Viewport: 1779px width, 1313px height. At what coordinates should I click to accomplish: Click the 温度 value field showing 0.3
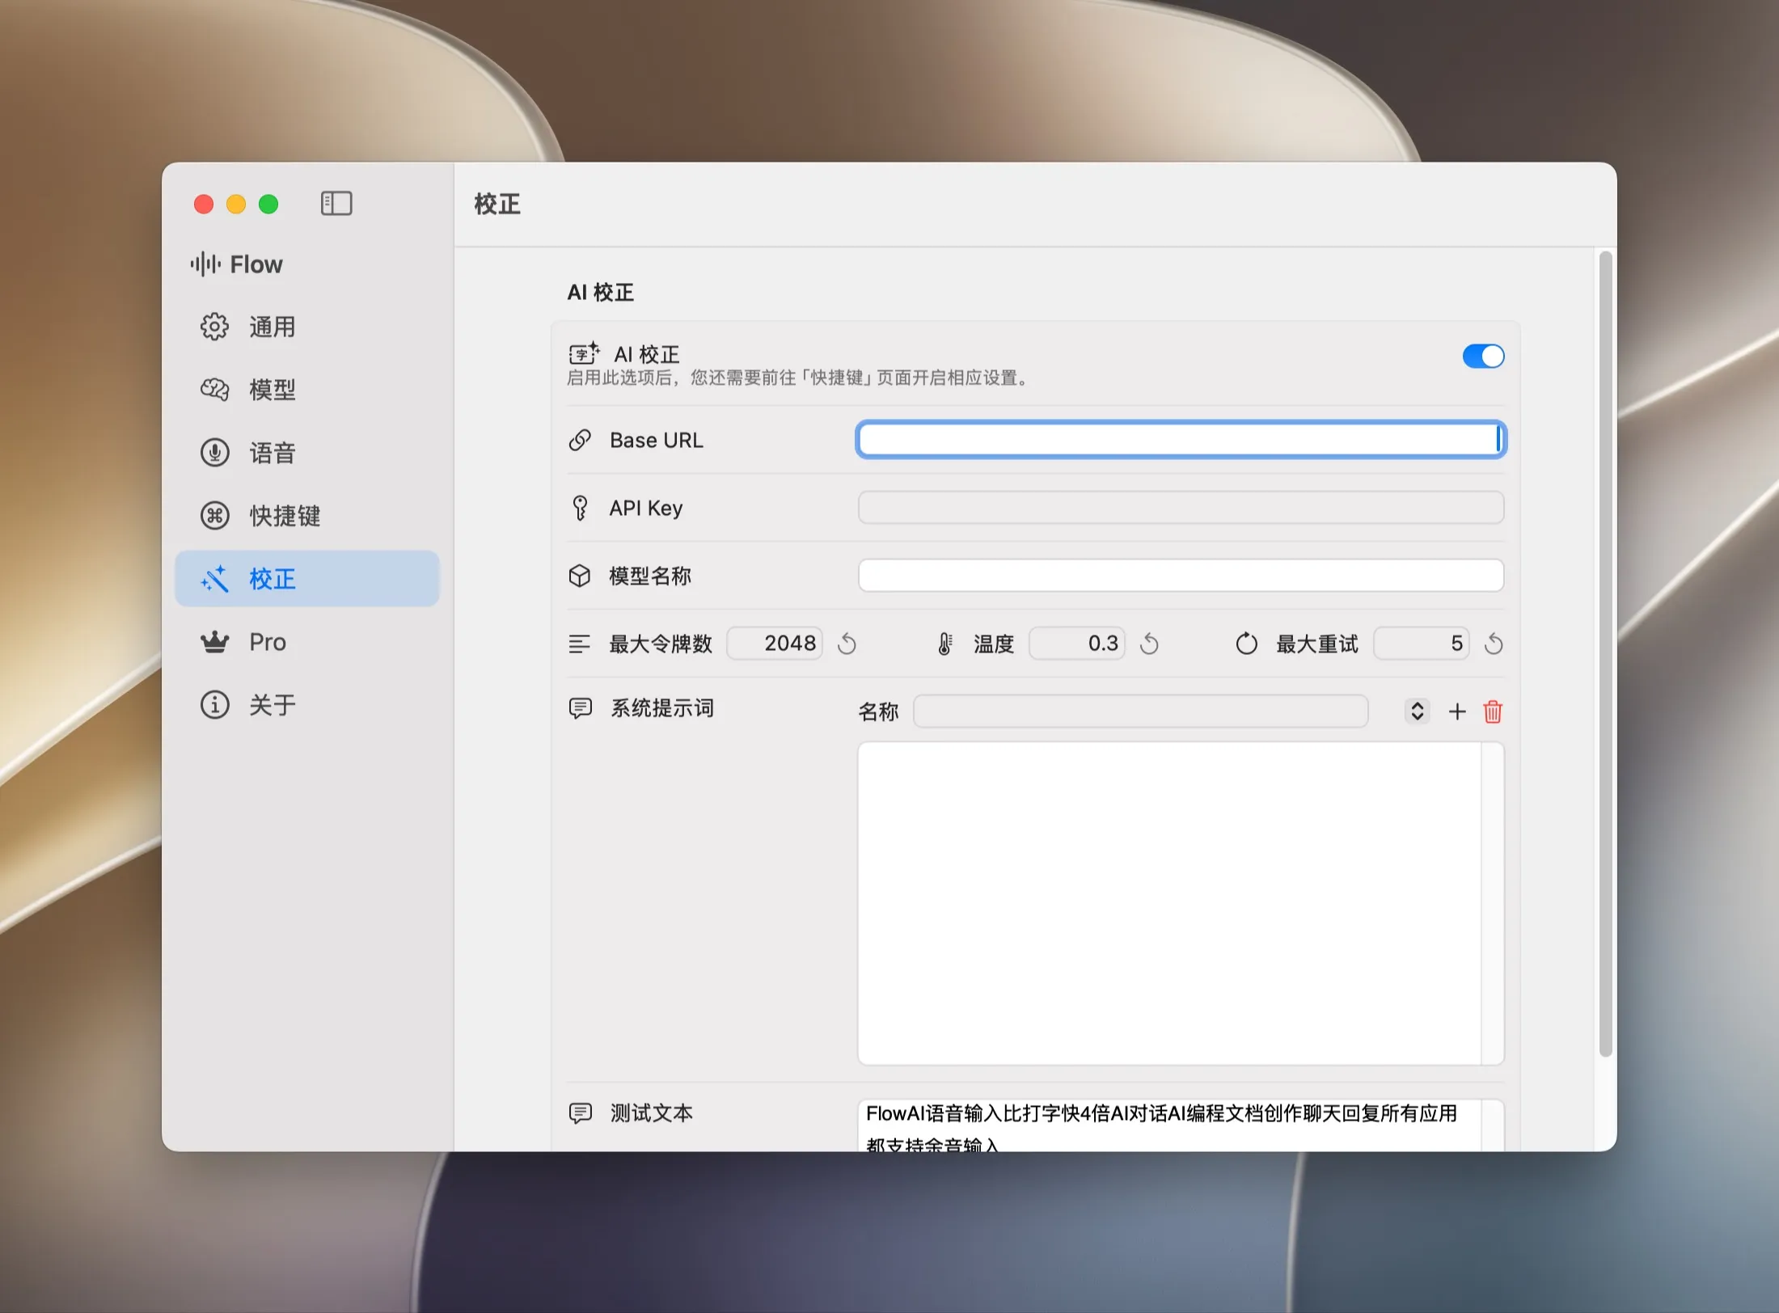click(1077, 644)
